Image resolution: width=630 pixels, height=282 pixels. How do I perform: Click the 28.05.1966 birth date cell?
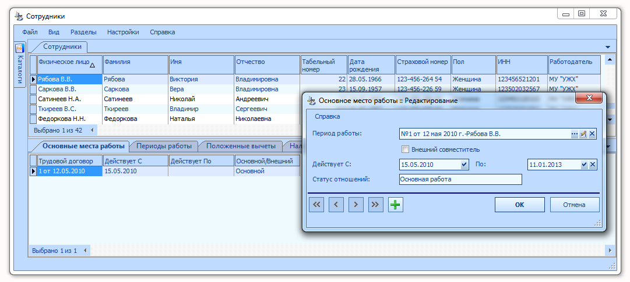[372, 80]
